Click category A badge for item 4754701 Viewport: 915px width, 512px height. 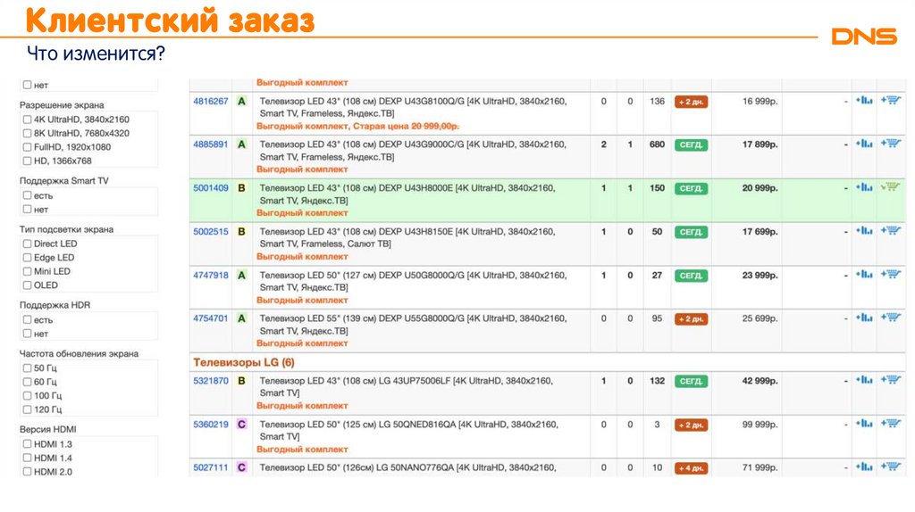(x=241, y=318)
